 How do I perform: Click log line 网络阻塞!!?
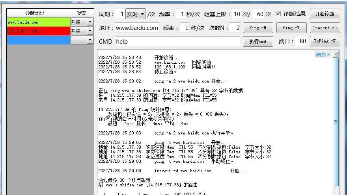coord(203,67)
